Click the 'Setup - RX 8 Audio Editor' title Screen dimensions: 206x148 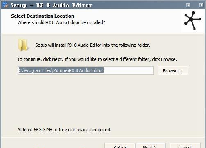(x=51, y=5)
